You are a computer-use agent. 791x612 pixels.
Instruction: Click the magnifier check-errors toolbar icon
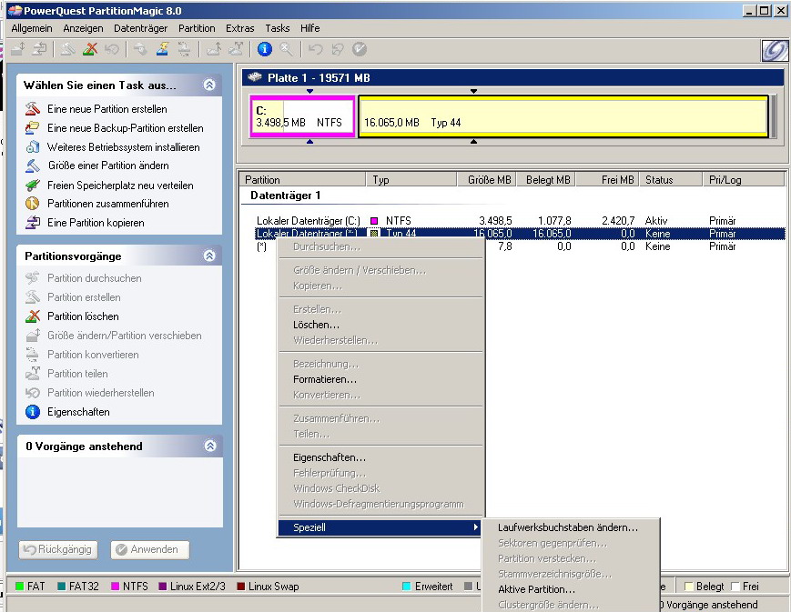[286, 49]
